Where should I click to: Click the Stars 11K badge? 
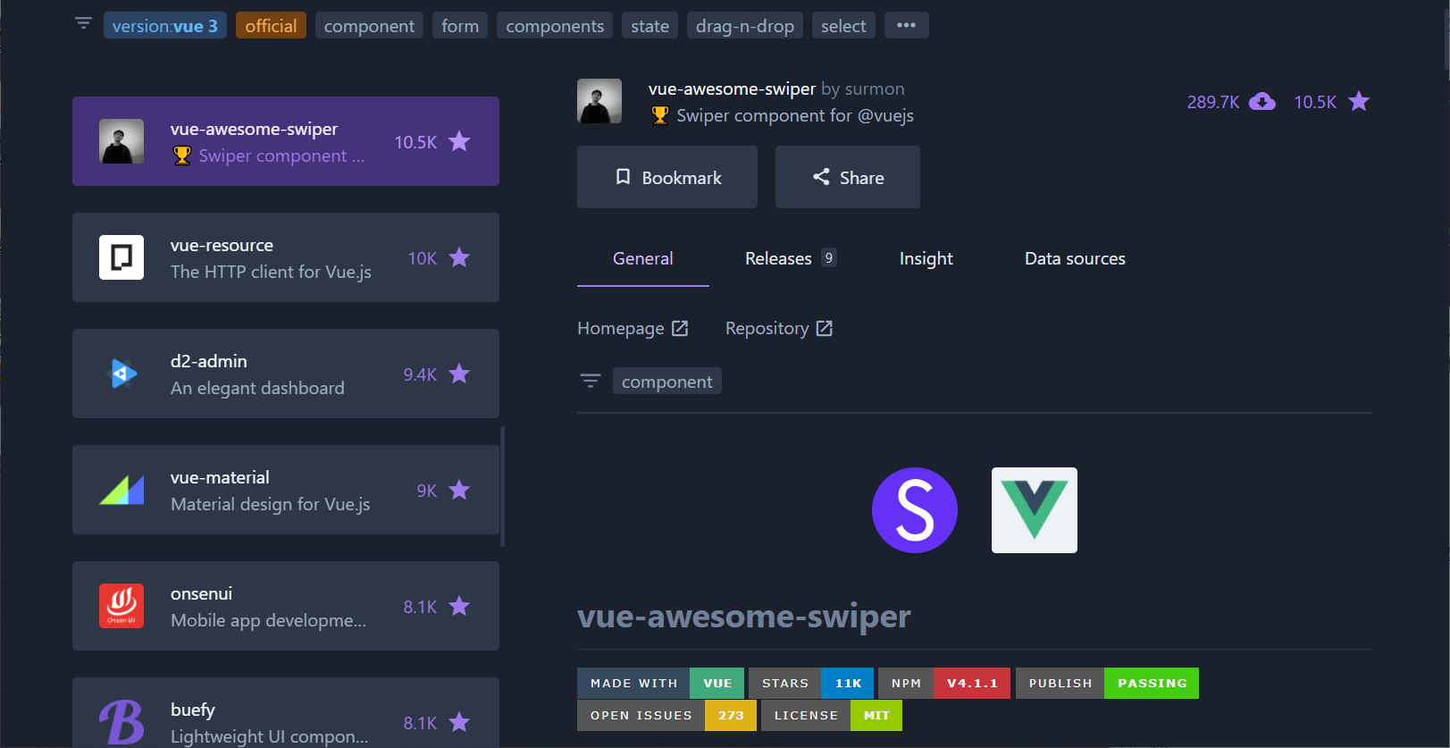[x=811, y=683]
